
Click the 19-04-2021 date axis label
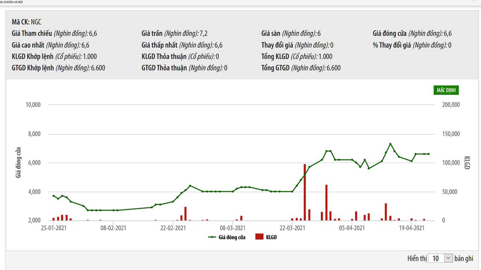(411, 228)
